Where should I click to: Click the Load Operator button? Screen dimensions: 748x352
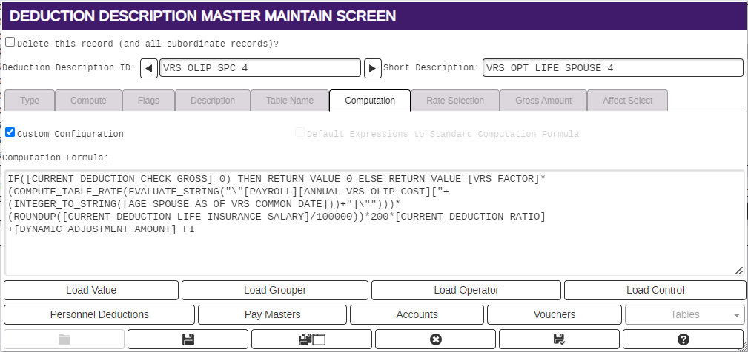tap(466, 290)
